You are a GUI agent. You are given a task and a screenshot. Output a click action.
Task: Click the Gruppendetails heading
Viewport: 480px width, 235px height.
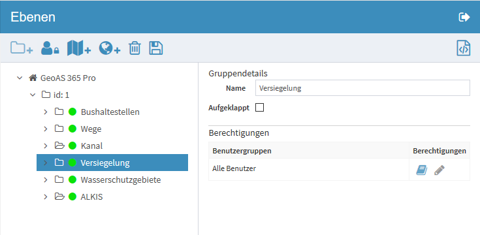pos(238,73)
